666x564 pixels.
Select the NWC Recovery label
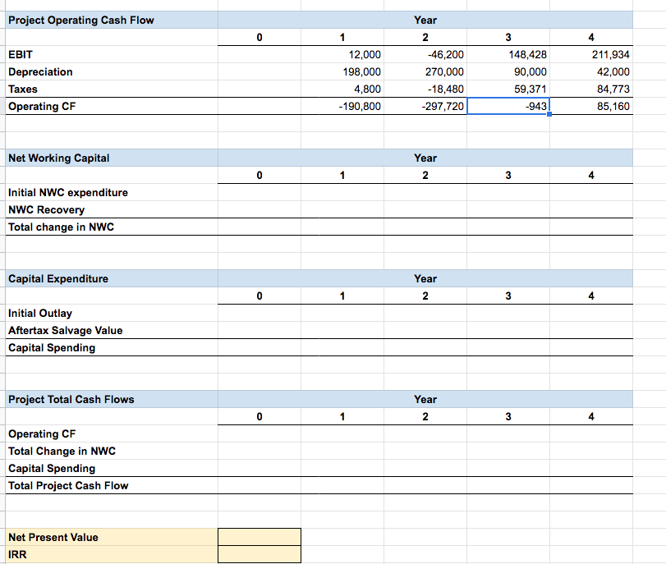pos(46,210)
